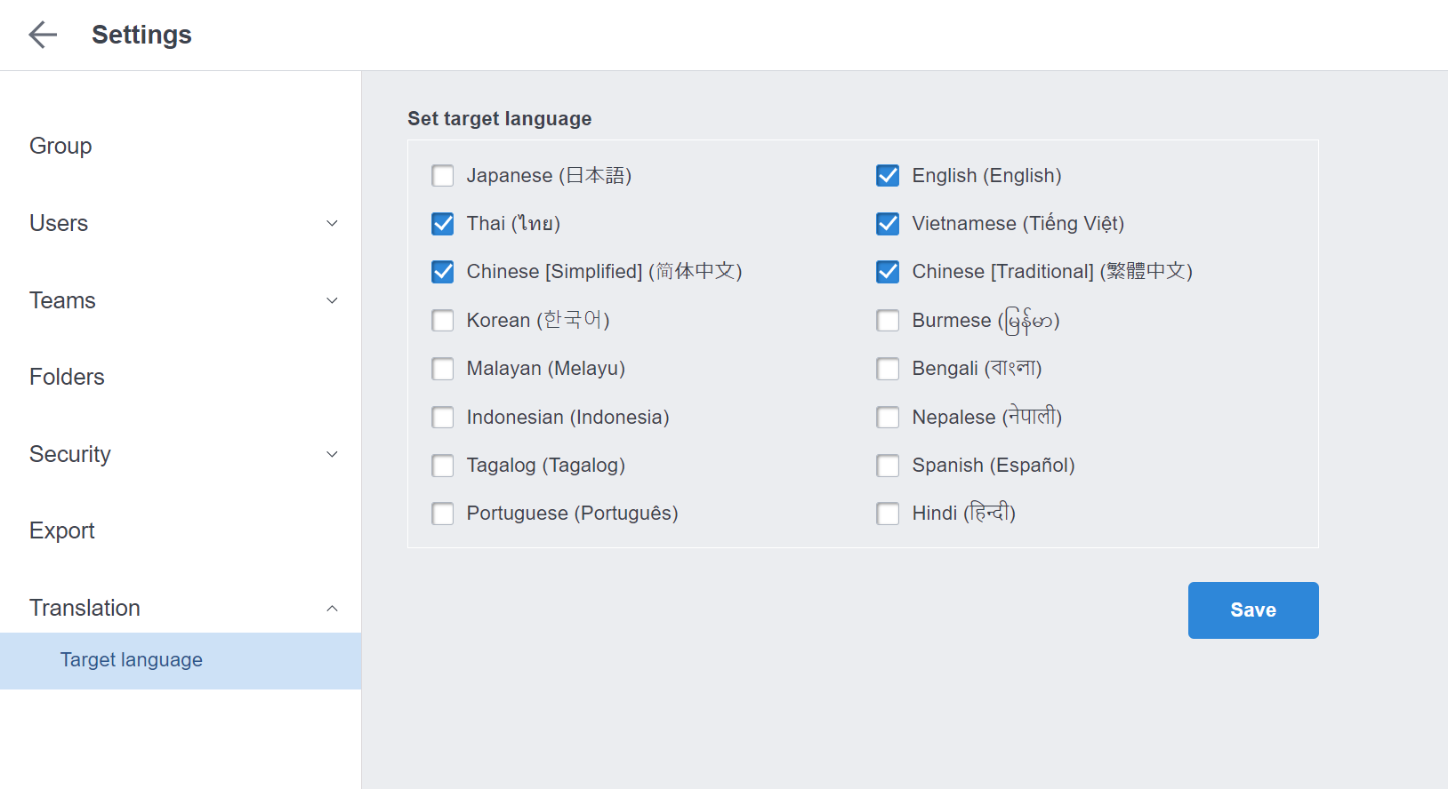Collapse the Translation section chevron
This screenshot has height=789, width=1448.
coord(332,609)
